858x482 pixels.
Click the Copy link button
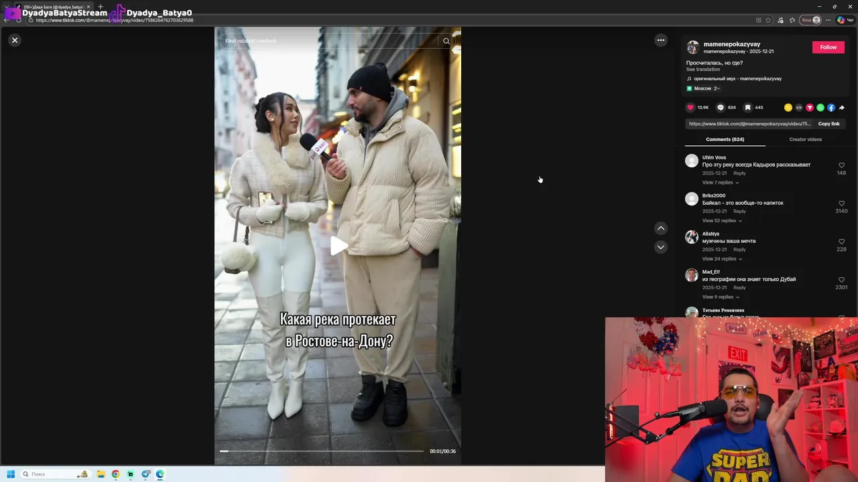click(x=829, y=124)
